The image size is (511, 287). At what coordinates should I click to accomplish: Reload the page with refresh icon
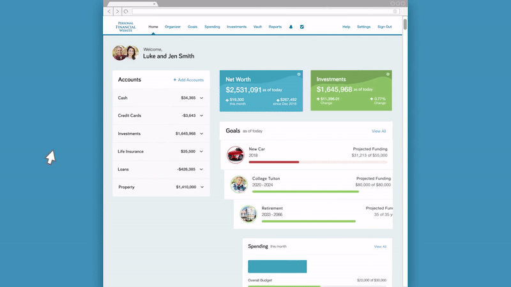point(126,11)
